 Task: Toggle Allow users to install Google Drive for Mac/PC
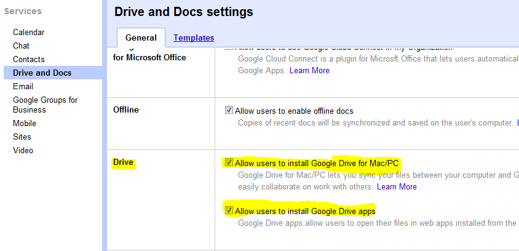[x=229, y=162]
